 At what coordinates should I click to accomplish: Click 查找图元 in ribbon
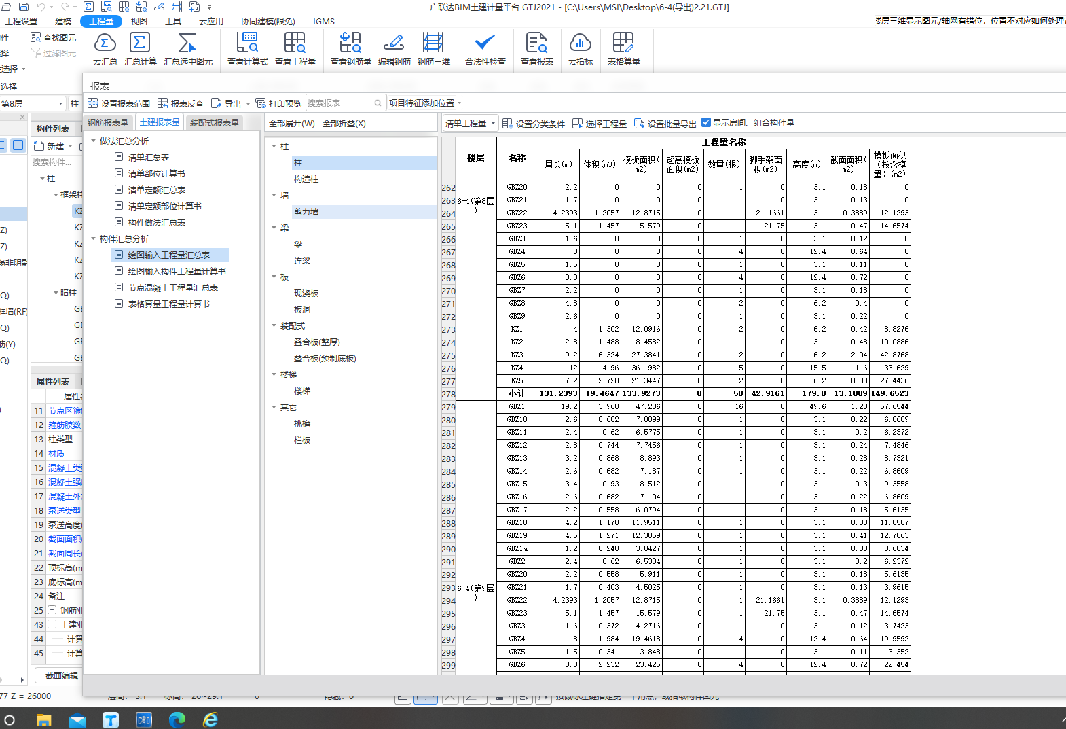tap(54, 37)
